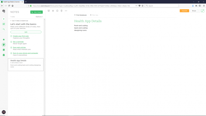Open Notebooks icon in sidebar
This screenshot has width=206, height=116.
click(x=4, y=50)
